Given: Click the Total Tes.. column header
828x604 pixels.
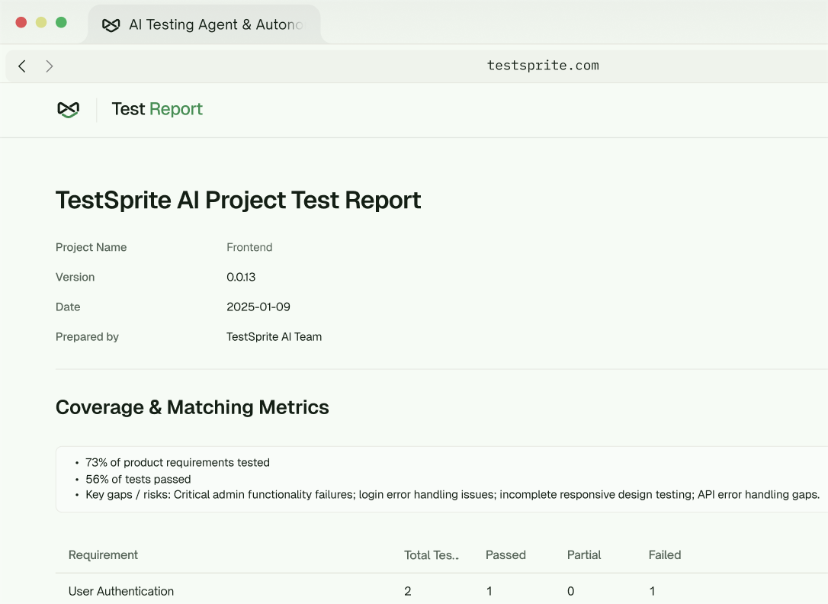Looking at the screenshot, I should click(x=432, y=555).
